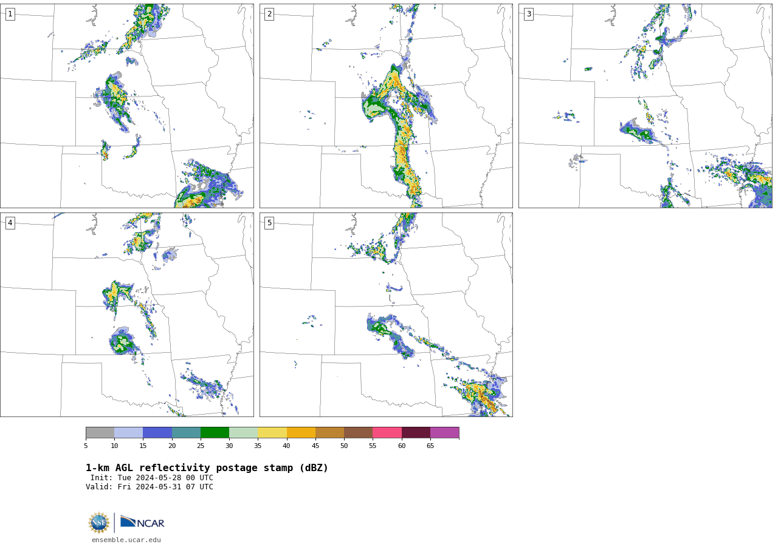Image resolution: width=778 pixels, height=547 pixels.
Task: Open ensemble member 2 reflectivity map
Action: 386,106
